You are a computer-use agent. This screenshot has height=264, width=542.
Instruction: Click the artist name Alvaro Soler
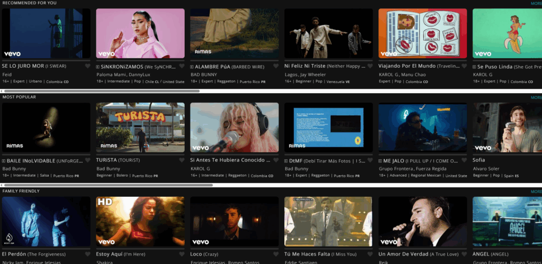486,169
